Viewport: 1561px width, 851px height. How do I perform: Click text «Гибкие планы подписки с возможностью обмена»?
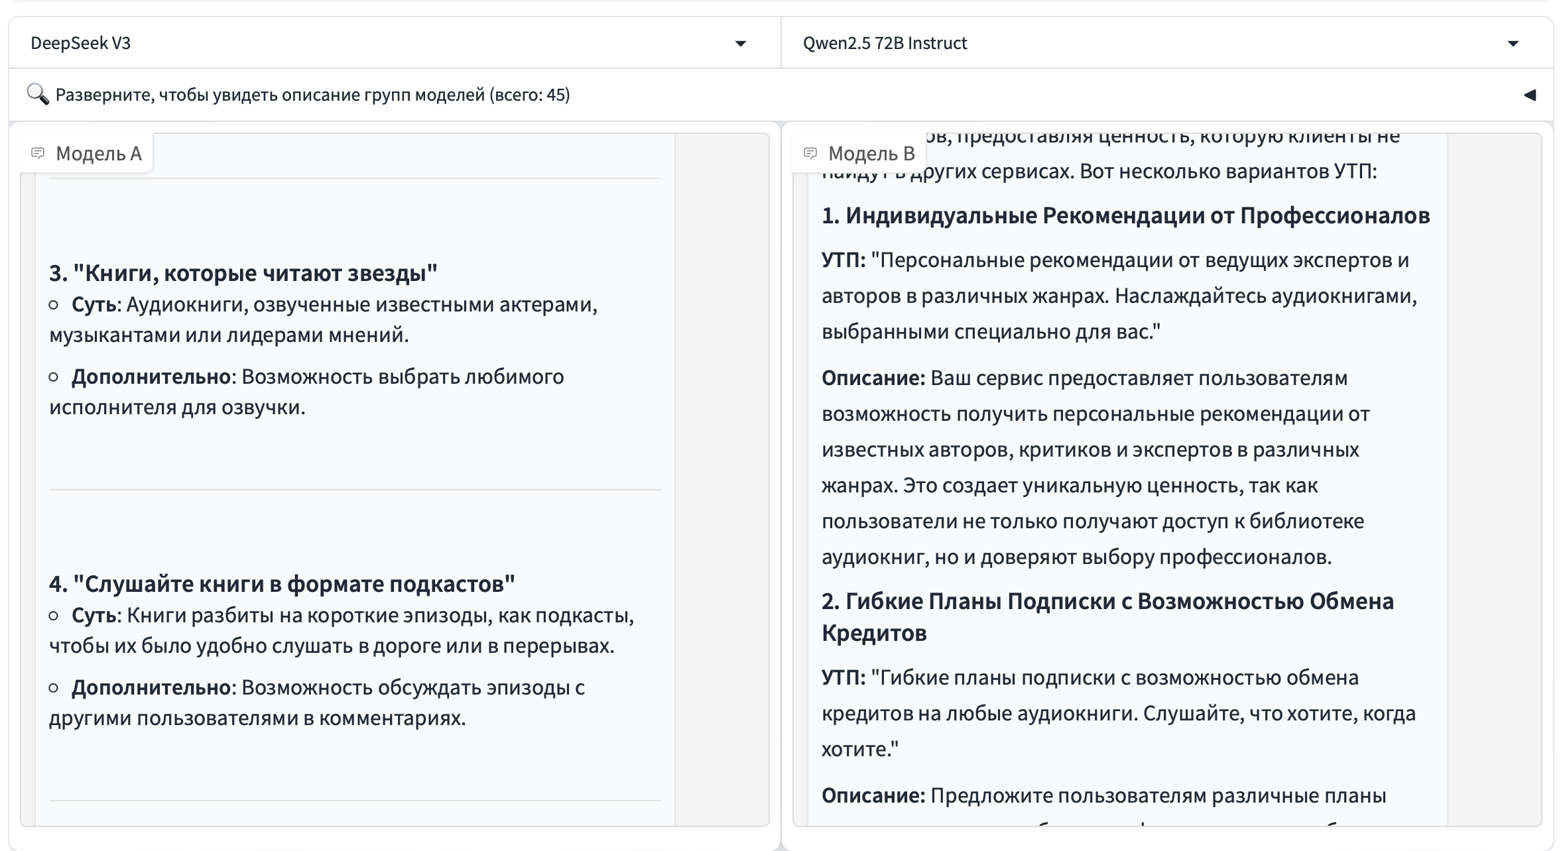click(1119, 677)
